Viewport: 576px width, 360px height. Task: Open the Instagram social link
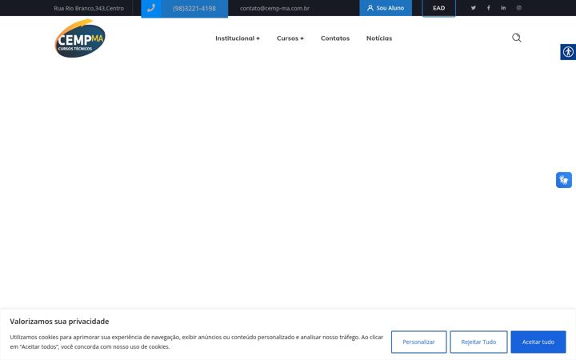518,8
